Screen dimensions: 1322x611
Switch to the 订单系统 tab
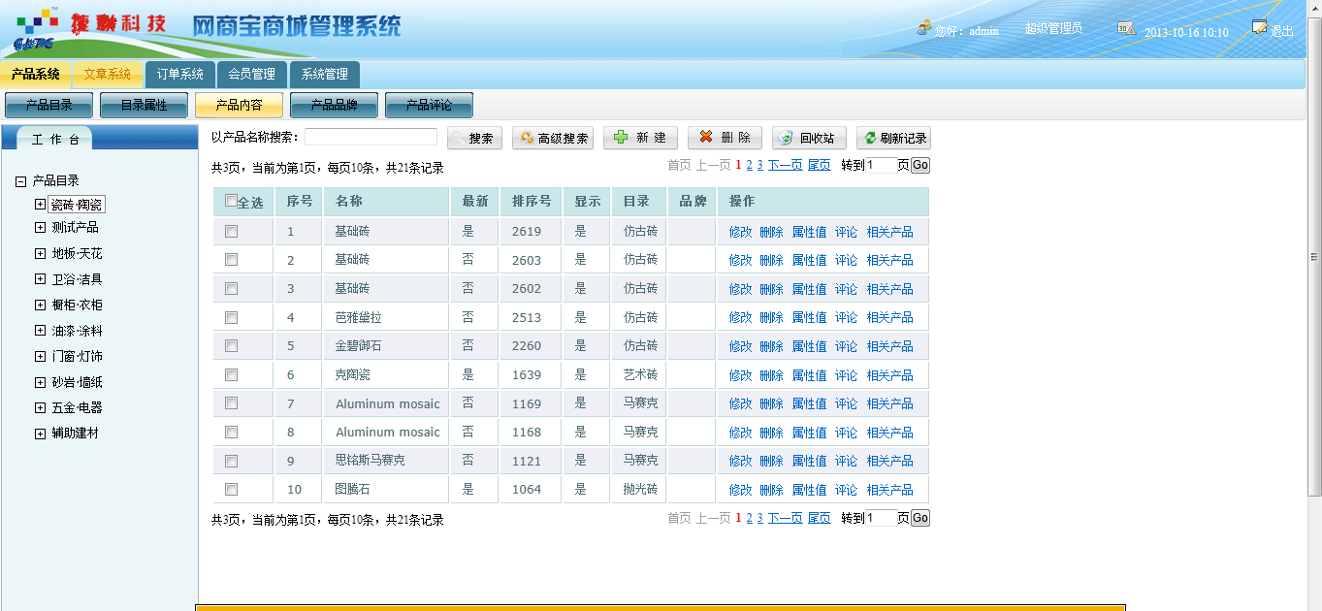coord(180,75)
